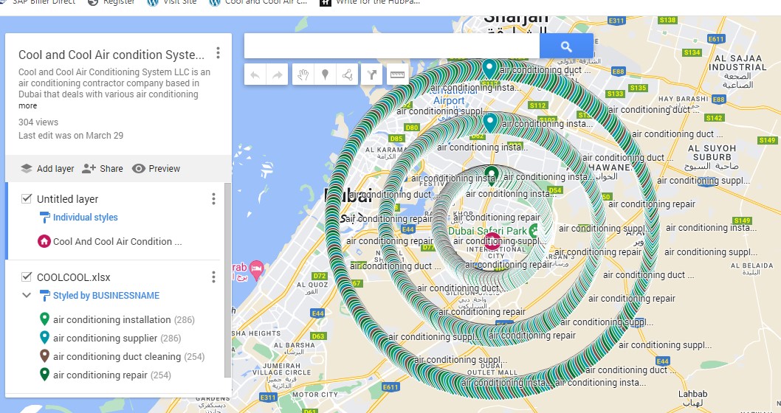
Task: Click the Preview eye icon
Action: click(x=139, y=169)
